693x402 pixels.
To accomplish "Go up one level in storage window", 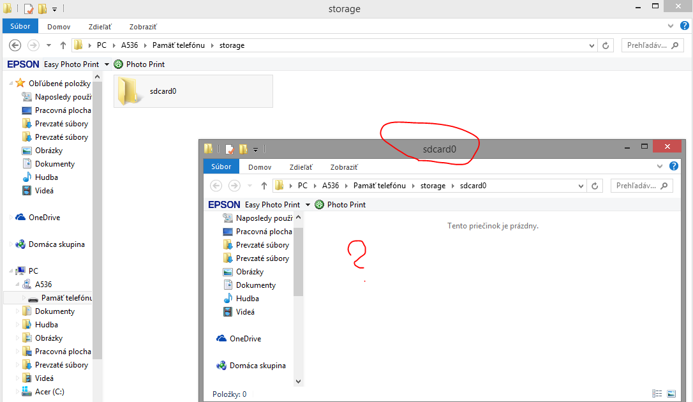I will 63,45.
